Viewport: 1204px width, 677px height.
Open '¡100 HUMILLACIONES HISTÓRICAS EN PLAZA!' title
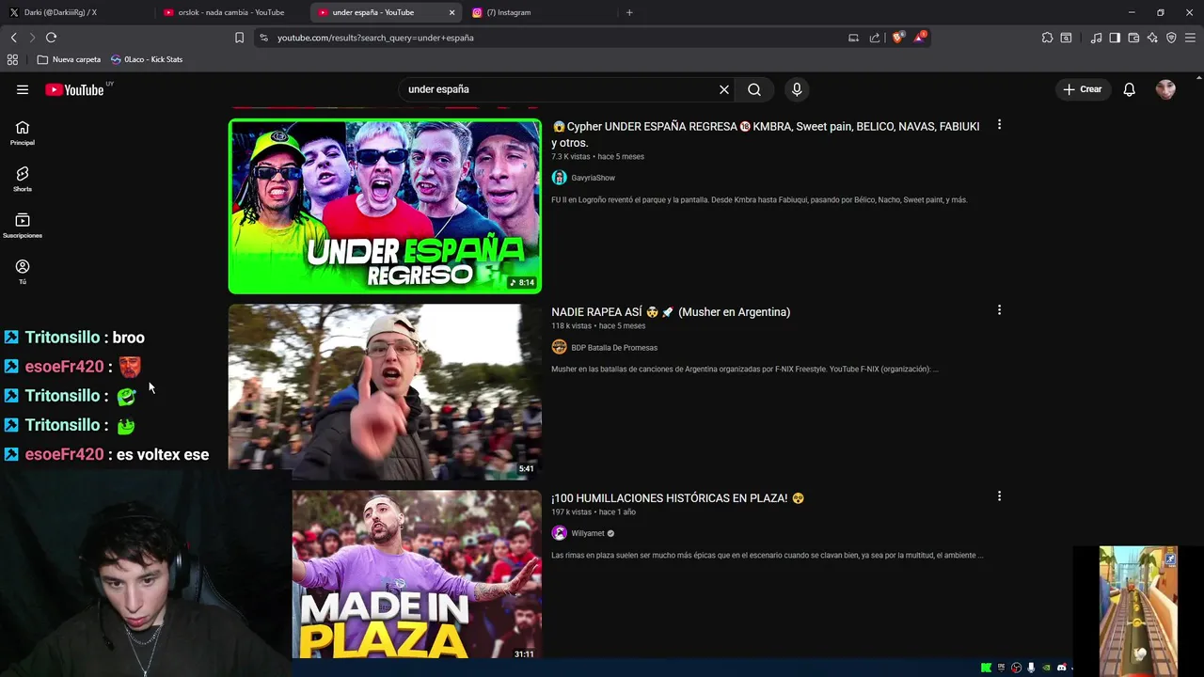pyautogui.click(x=677, y=498)
